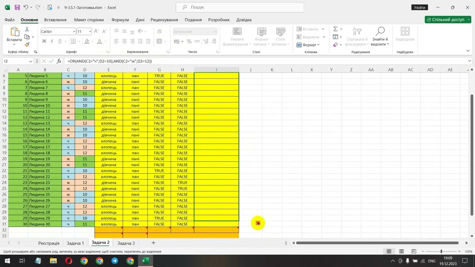Click the Decrease Font Size icon

[x=104, y=32]
